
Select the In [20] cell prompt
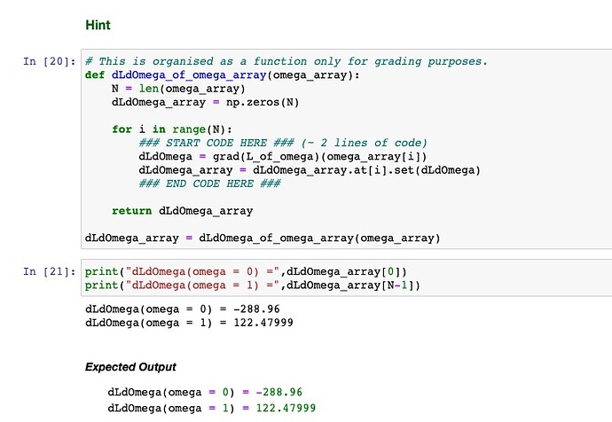coord(49,61)
